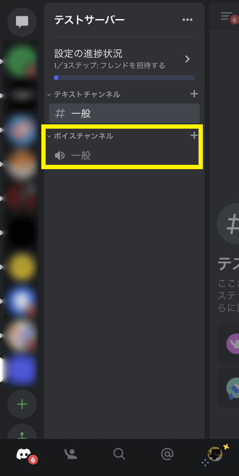Select the yellow blurred server avatar

click(21, 267)
